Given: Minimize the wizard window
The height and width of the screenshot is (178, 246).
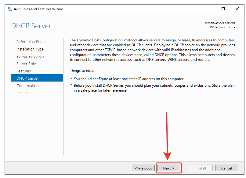Looking at the screenshot, I should pos(209,9).
